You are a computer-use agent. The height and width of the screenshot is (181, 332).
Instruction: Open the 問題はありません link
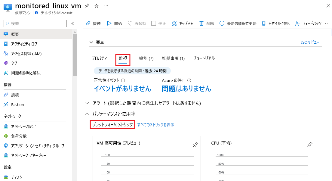pos(186,88)
